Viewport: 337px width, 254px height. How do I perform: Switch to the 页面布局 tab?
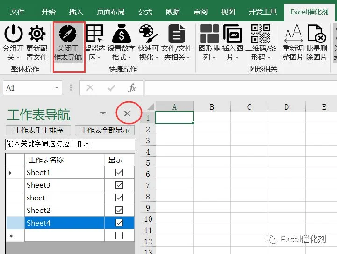point(110,12)
